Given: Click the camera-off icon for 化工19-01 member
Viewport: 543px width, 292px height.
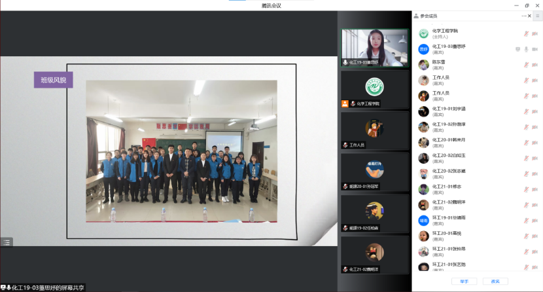Looking at the screenshot, I should pos(534,111).
